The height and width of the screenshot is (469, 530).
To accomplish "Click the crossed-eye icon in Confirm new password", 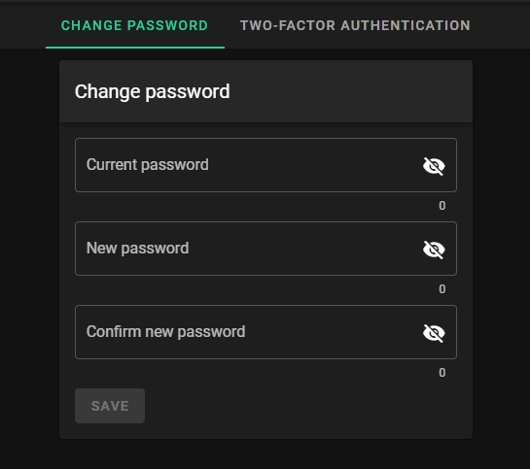I will (x=434, y=333).
